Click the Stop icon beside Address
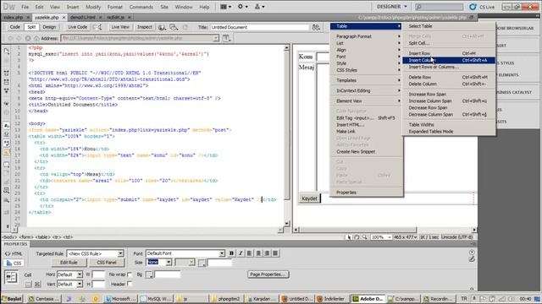The height and width of the screenshot is (304, 542). pyautogui.click(x=28, y=38)
